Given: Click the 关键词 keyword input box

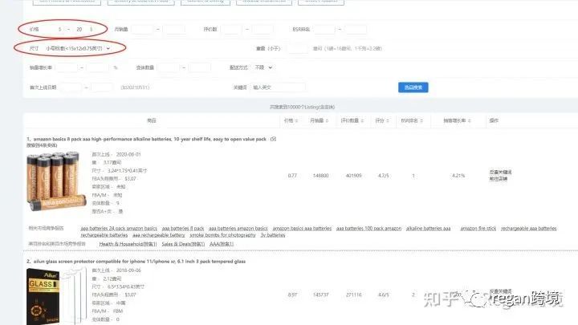Looking at the screenshot, I should click(279, 87).
